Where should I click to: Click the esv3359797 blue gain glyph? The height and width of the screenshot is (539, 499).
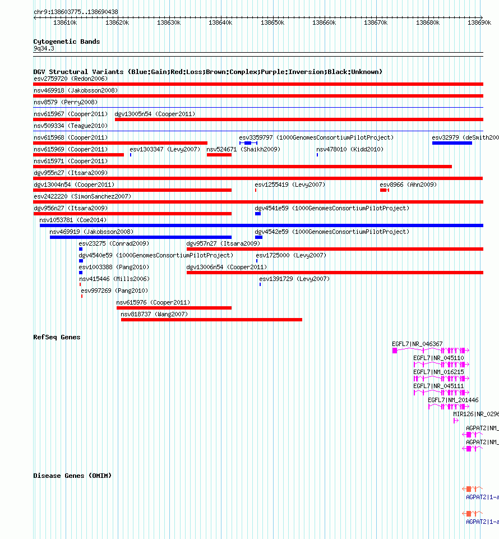[x=248, y=143]
